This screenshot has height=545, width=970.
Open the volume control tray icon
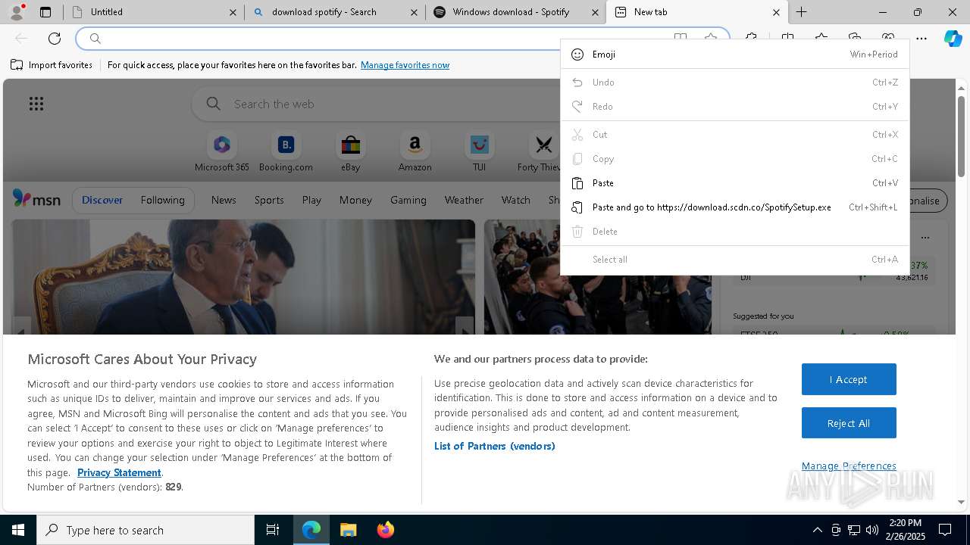tap(872, 530)
